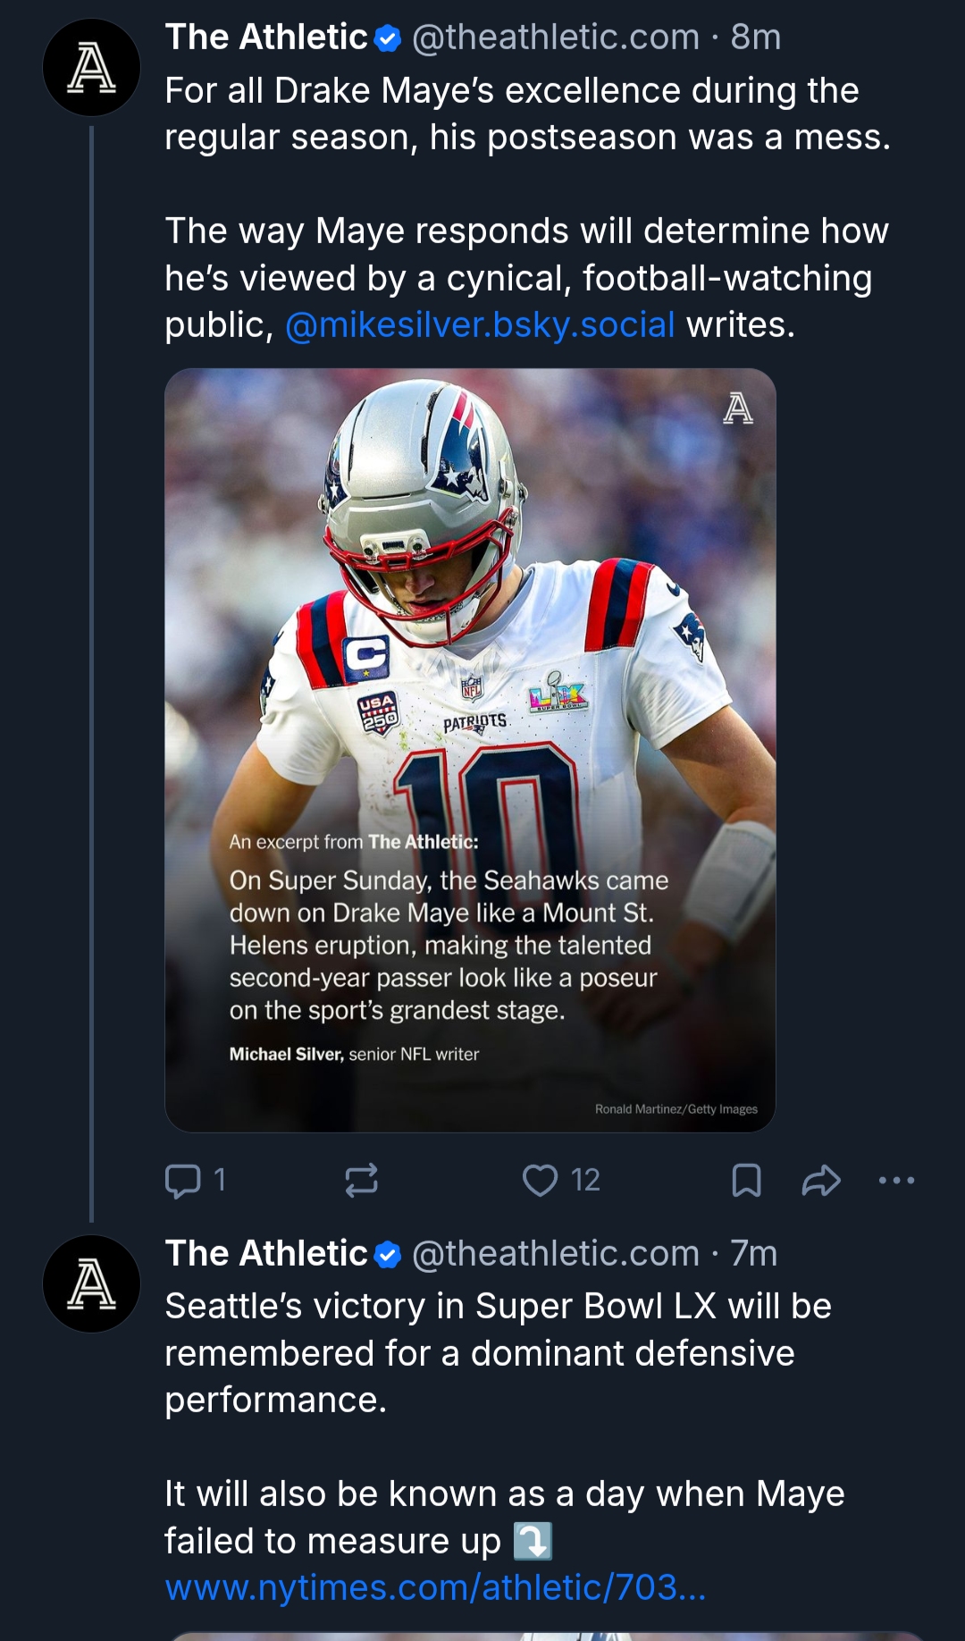Open the Super Bowl LX post text
Image resolution: width=965 pixels, height=1641 pixels.
[498, 1353]
